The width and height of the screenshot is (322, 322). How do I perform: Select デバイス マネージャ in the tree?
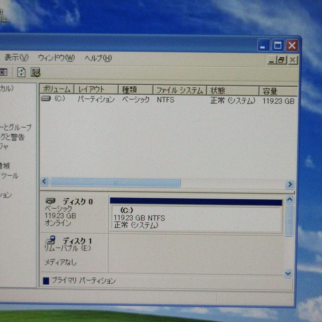pos(6,146)
